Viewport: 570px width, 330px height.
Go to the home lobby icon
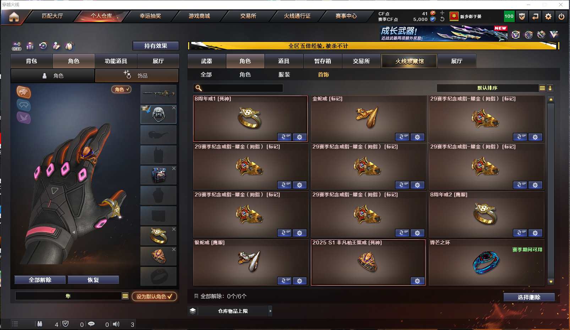coord(14,17)
